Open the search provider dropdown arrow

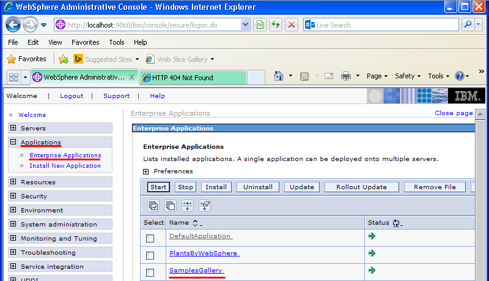[x=478, y=25]
